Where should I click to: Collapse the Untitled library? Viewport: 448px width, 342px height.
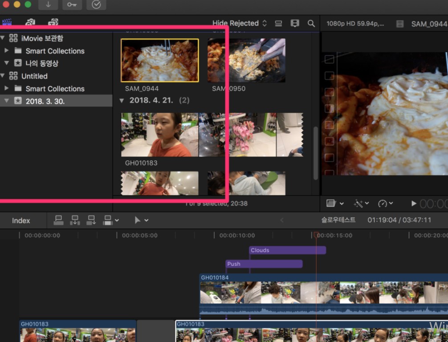pyautogui.click(x=3, y=76)
